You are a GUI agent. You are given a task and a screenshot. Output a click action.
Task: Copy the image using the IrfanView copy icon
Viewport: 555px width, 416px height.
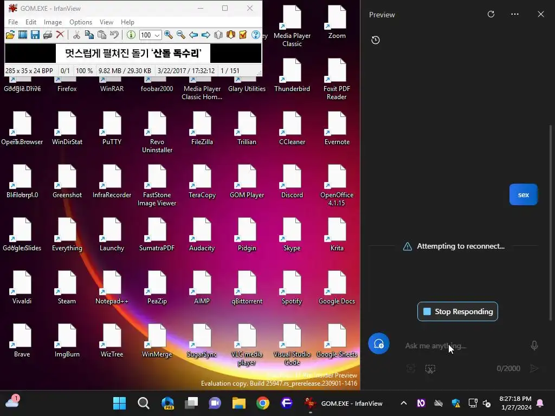(x=89, y=35)
